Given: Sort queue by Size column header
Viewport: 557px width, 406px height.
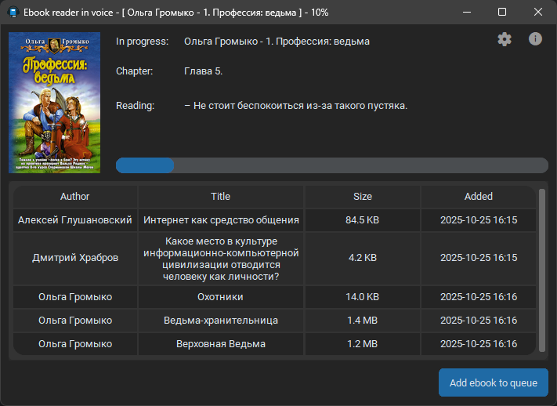Looking at the screenshot, I should coord(363,196).
